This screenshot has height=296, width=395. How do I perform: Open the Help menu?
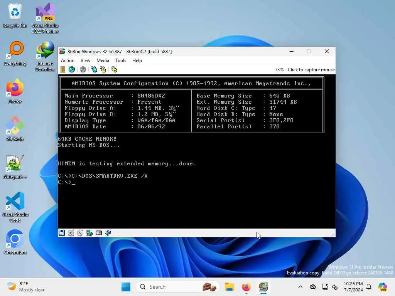click(137, 61)
